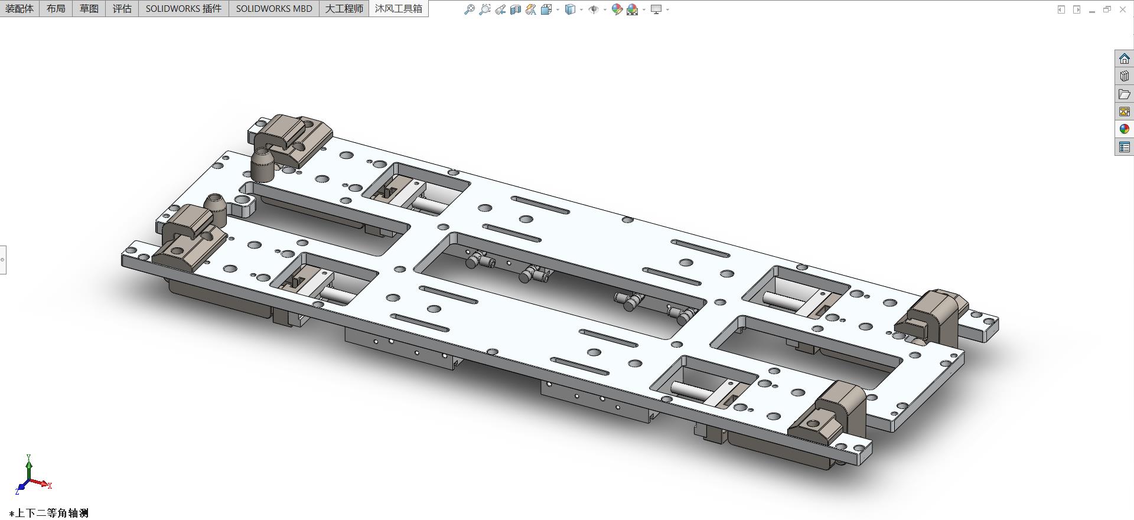Image resolution: width=1134 pixels, height=520 pixels.
Task: Open the 装配体 tab
Action: pyautogui.click(x=19, y=8)
